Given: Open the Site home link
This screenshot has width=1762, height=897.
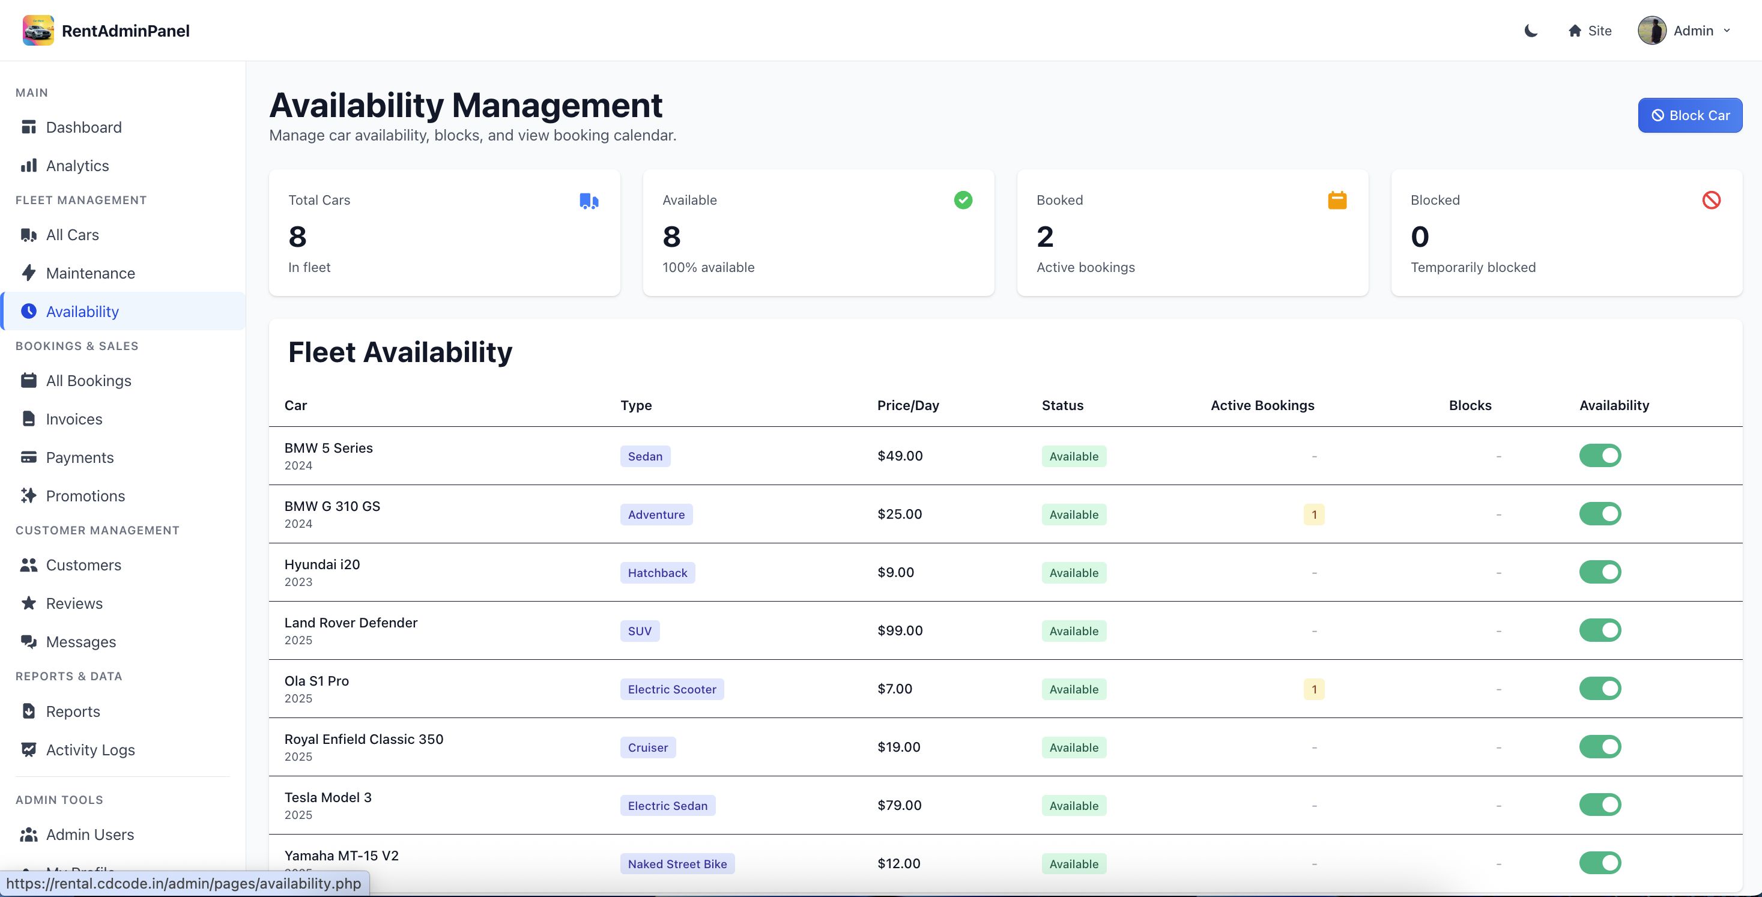Looking at the screenshot, I should click(1589, 31).
